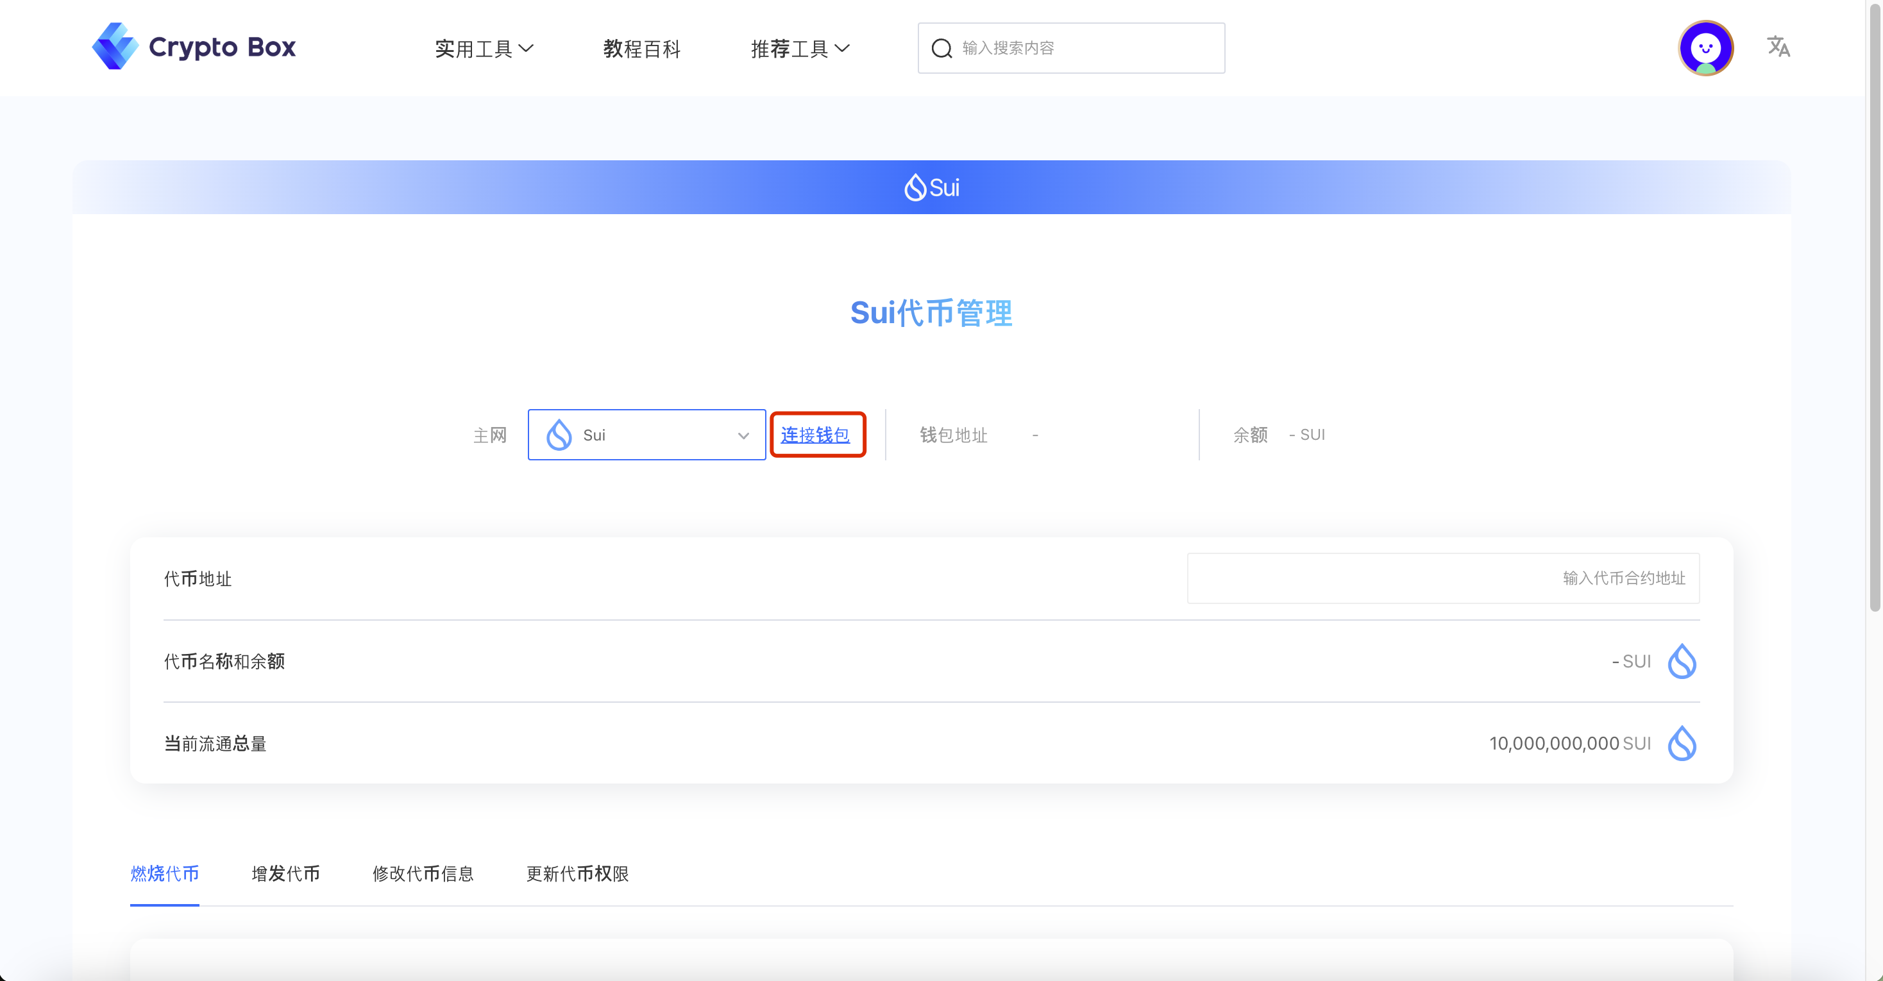Switch to 修改代币信息 tab
Image resolution: width=1883 pixels, height=981 pixels.
pyautogui.click(x=423, y=873)
